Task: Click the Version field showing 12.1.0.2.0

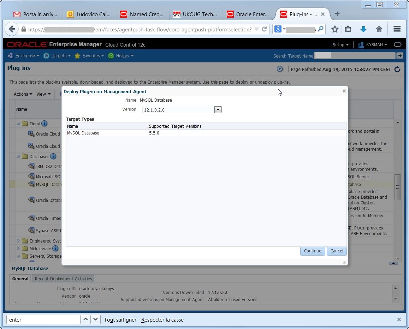Action: tap(178, 110)
